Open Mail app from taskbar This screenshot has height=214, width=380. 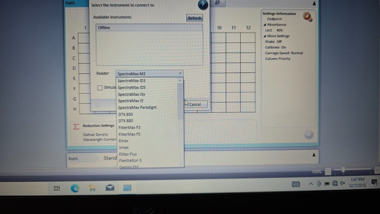click(110, 188)
